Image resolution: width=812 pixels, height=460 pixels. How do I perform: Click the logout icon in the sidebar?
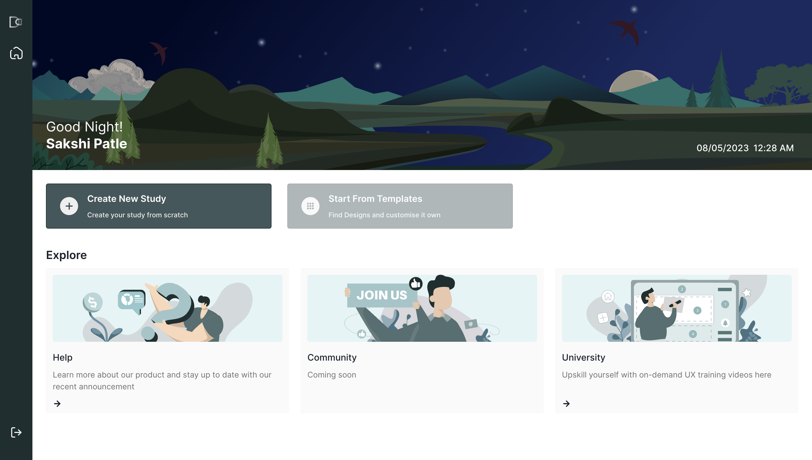tap(16, 432)
